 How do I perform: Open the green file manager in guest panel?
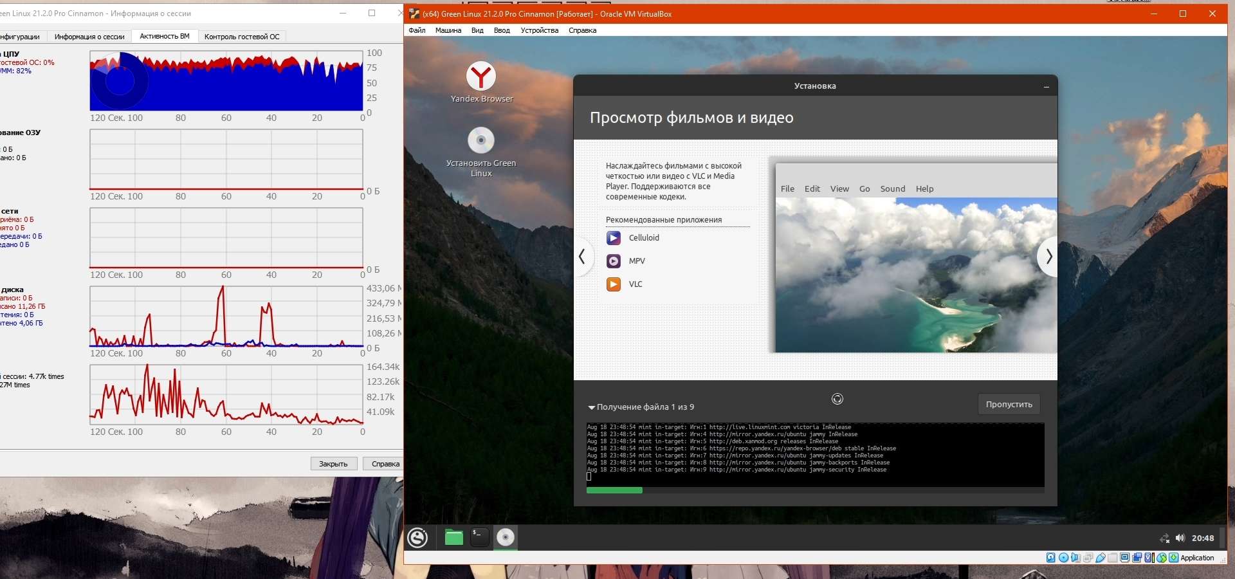tap(454, 537)
